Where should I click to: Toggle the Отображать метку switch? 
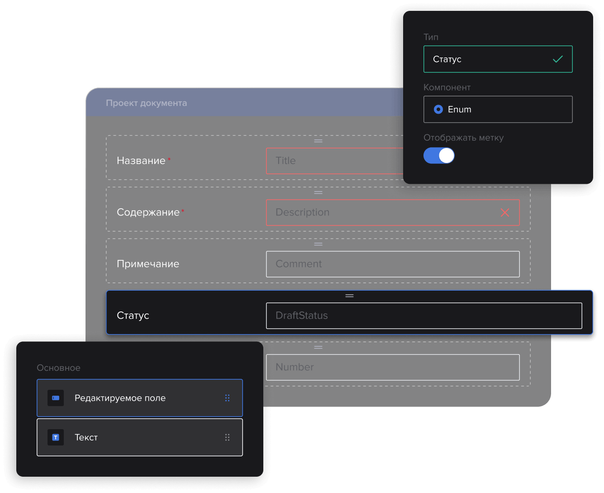pos(439,156)
